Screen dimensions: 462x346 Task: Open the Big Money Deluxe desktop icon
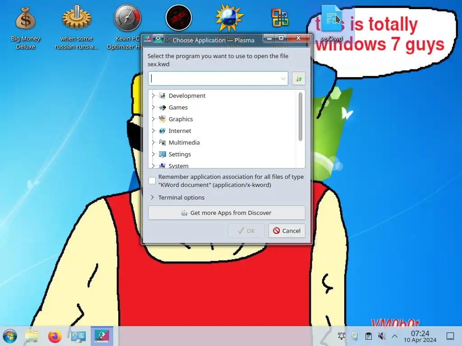(x=25, y=19)
